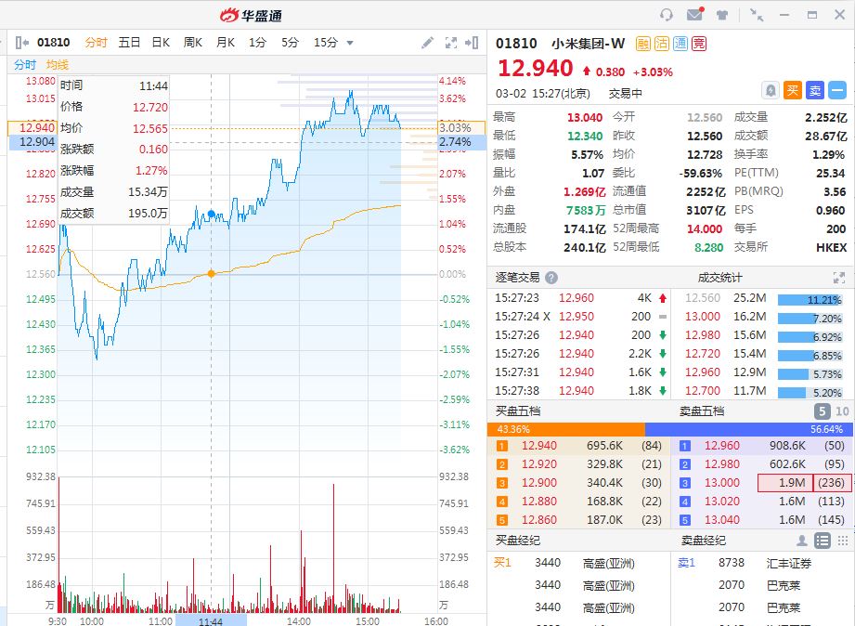Expand the 成交统计 panel
Screen dimensions: 855x626
(839, 278)
